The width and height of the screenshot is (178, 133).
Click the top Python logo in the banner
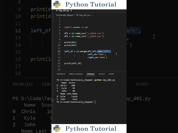(57, 4)
